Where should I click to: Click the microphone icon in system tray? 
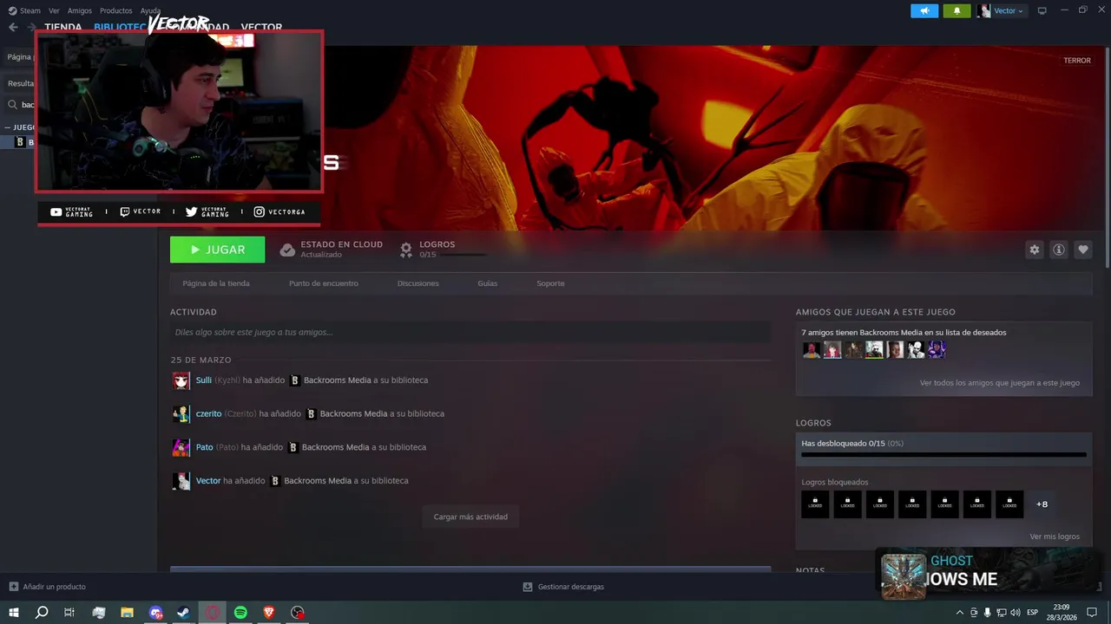click(987, 613)
